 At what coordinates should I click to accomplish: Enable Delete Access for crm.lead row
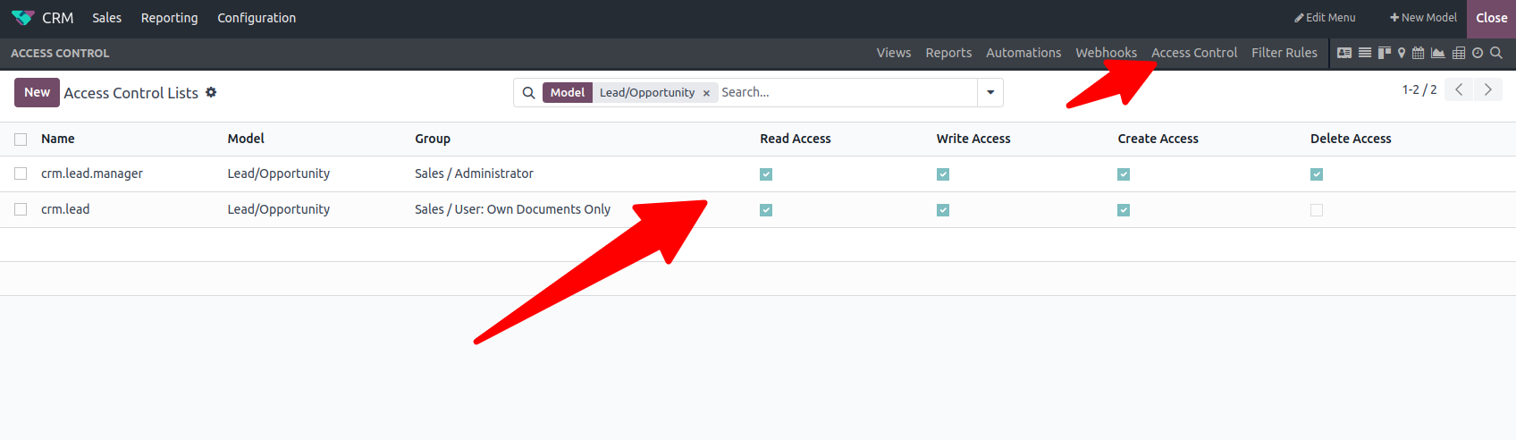pyautogui.click(x=1317, y=210)
